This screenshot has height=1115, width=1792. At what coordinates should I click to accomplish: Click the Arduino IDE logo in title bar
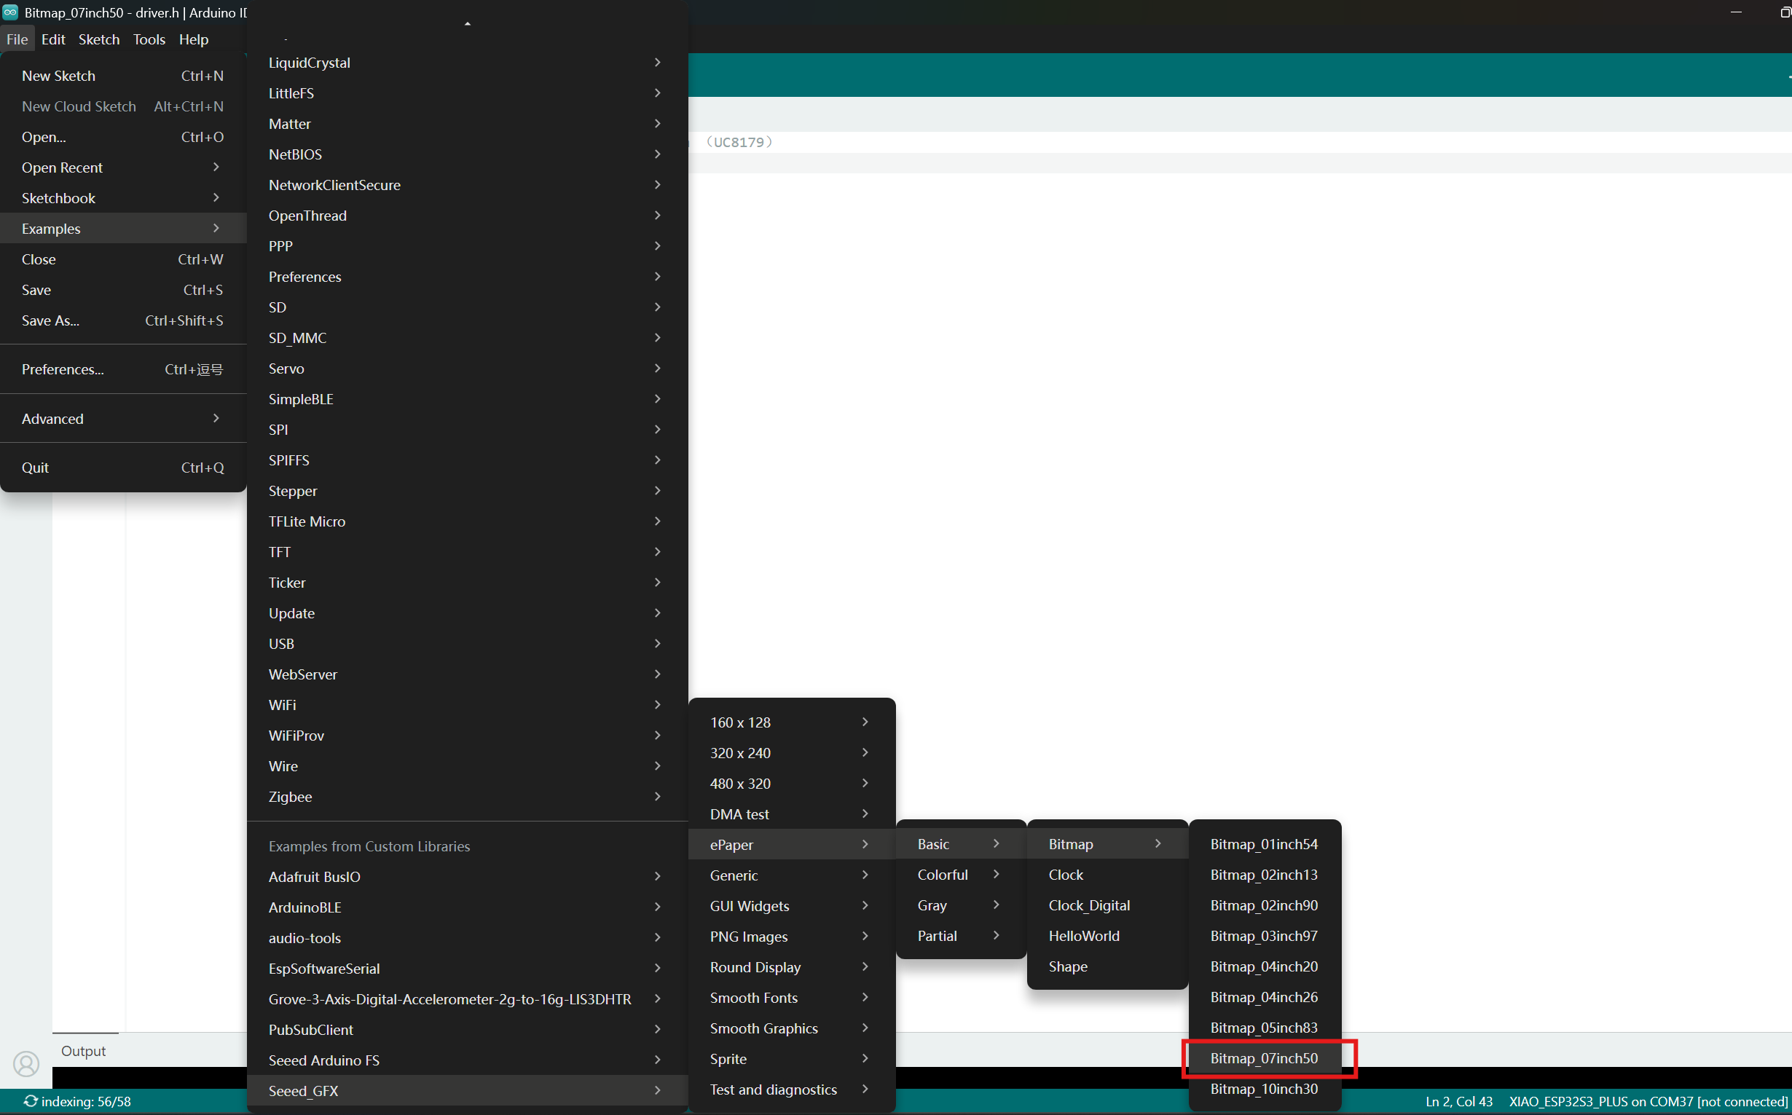coord(10,12)
